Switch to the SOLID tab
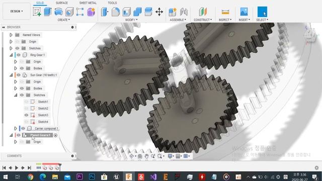 pyautogui.click(x=40, y=3)
